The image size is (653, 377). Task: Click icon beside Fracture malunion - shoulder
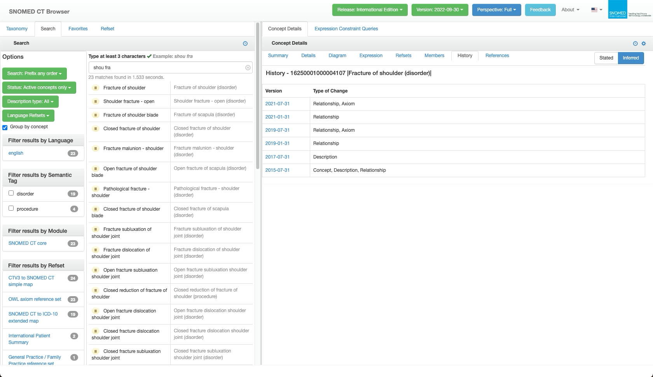pyautogui.click(x=96, y=148)
